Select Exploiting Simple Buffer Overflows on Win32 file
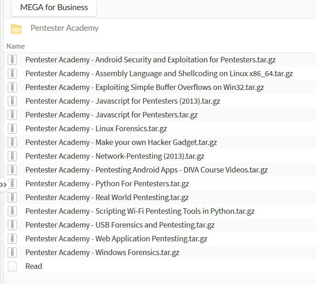 [x=144, y=87]
